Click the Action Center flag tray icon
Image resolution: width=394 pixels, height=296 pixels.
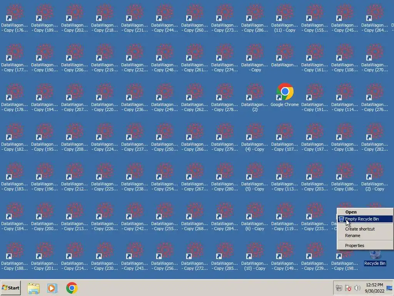(x=348, y=288)
